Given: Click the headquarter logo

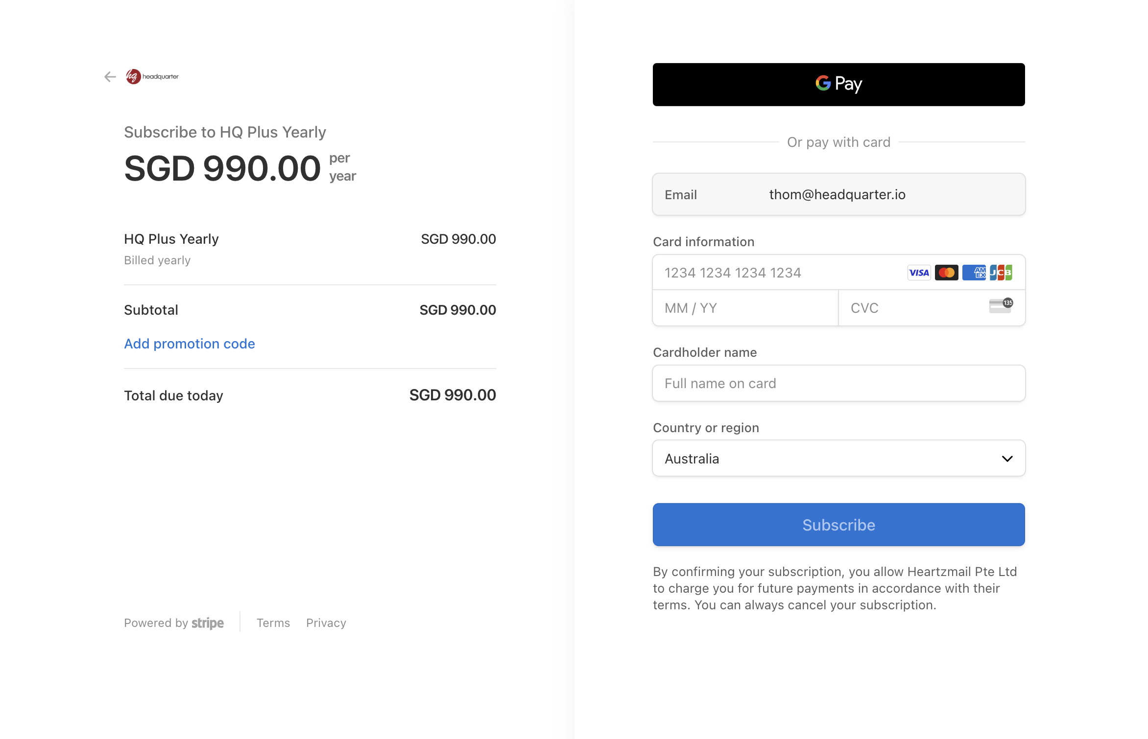Looking at the screenshot, I should (152, 76).
